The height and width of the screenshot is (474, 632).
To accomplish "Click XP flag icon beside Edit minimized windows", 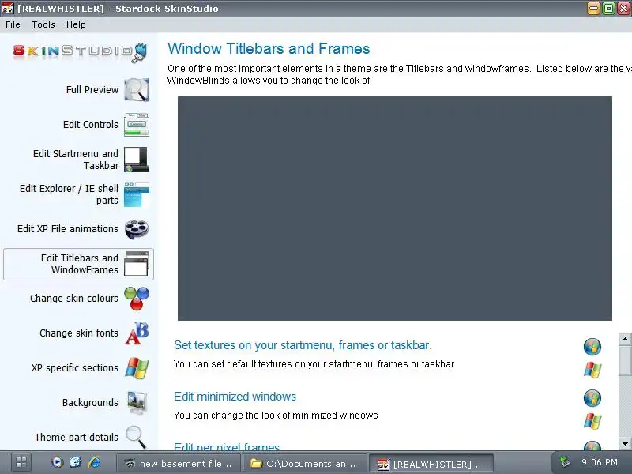I will pyautogui.click(x=592, y=421).
